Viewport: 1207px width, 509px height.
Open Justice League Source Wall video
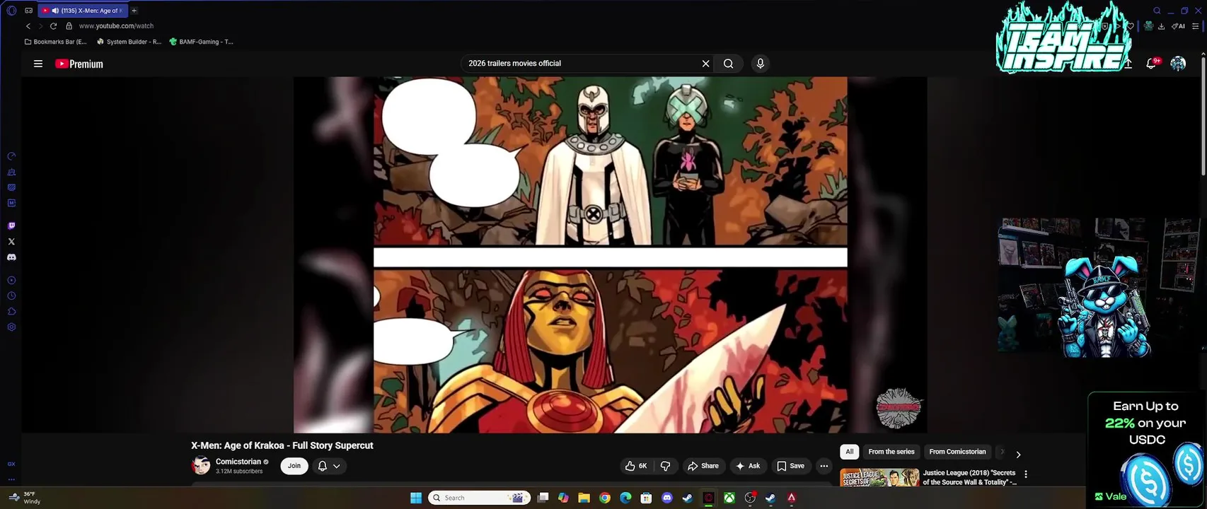[x=969, y=477]
